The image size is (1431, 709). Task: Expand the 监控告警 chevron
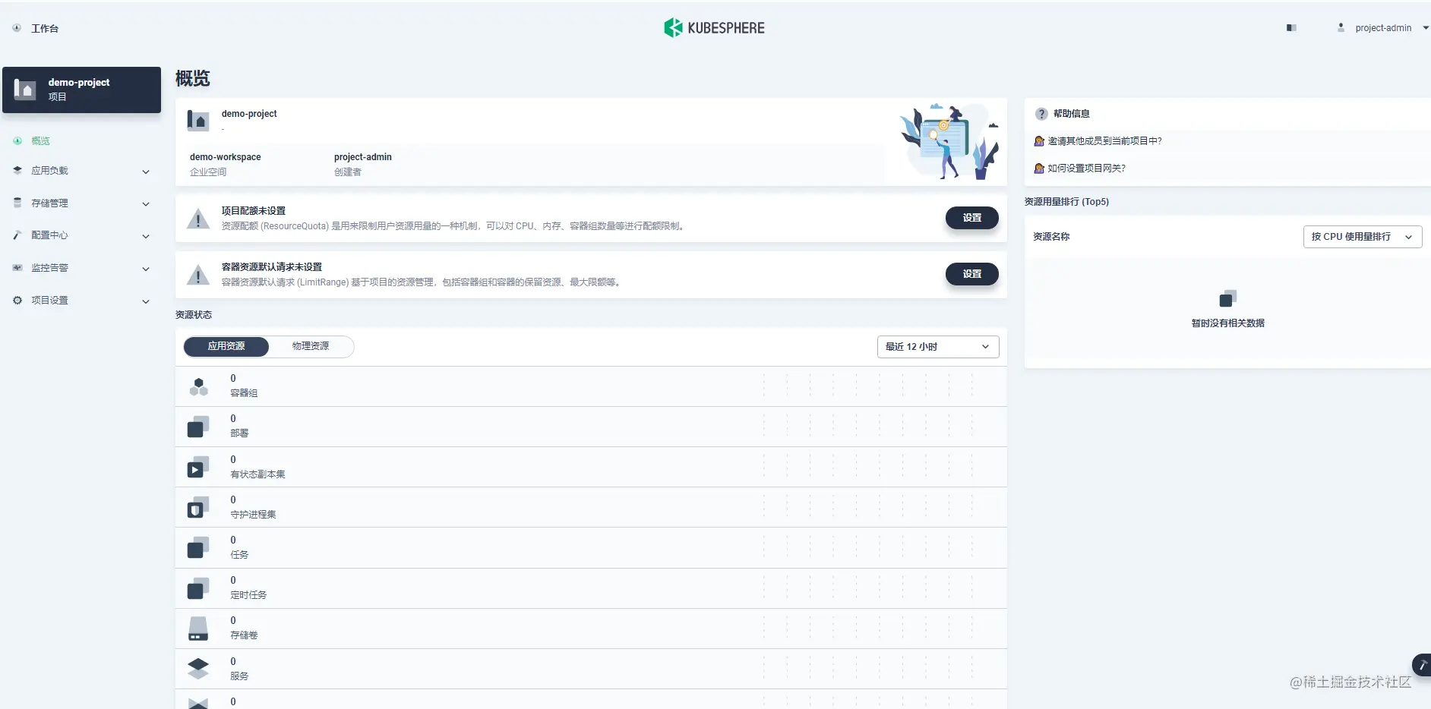click(x=146, y=269)
